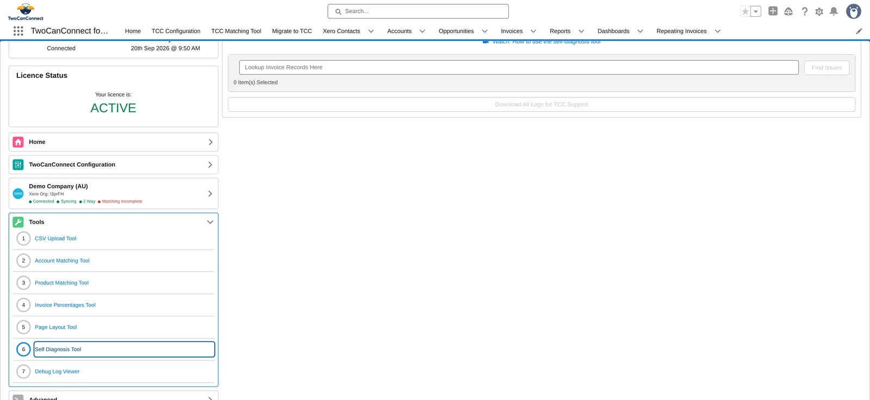Open the Invoices tab dropdown arrow
The image size is (870, 400).
533,31
